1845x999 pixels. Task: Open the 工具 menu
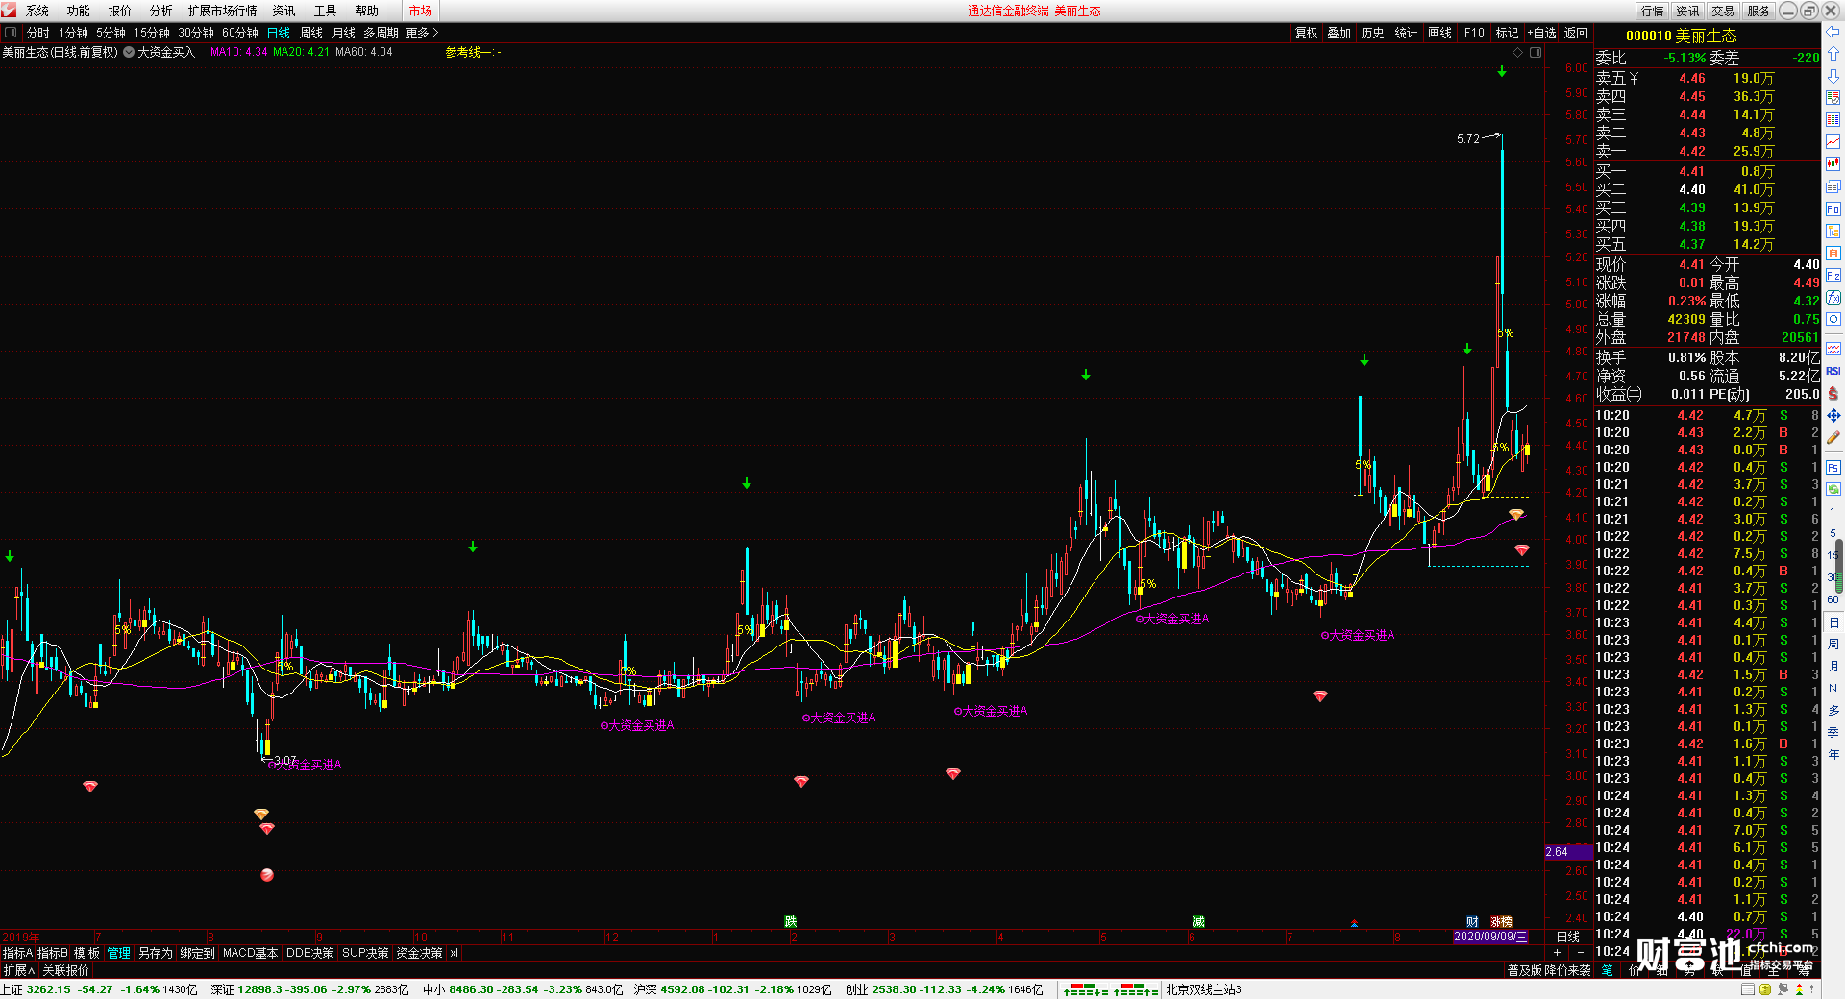(x=326, y=11)
